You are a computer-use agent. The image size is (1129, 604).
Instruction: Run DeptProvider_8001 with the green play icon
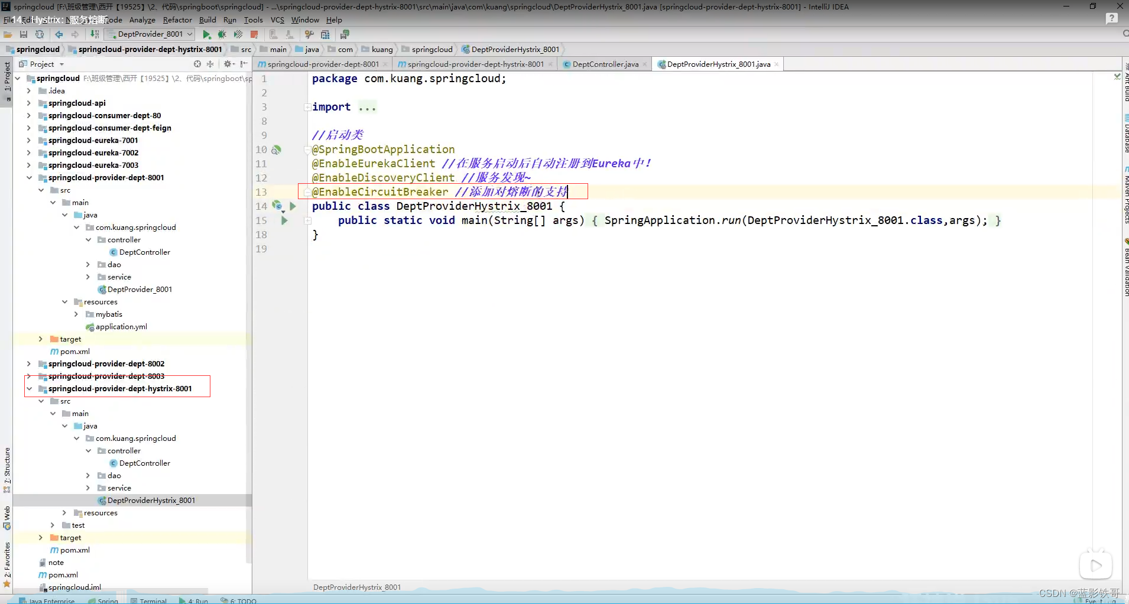pyautogui.click(x=207, y=34)
